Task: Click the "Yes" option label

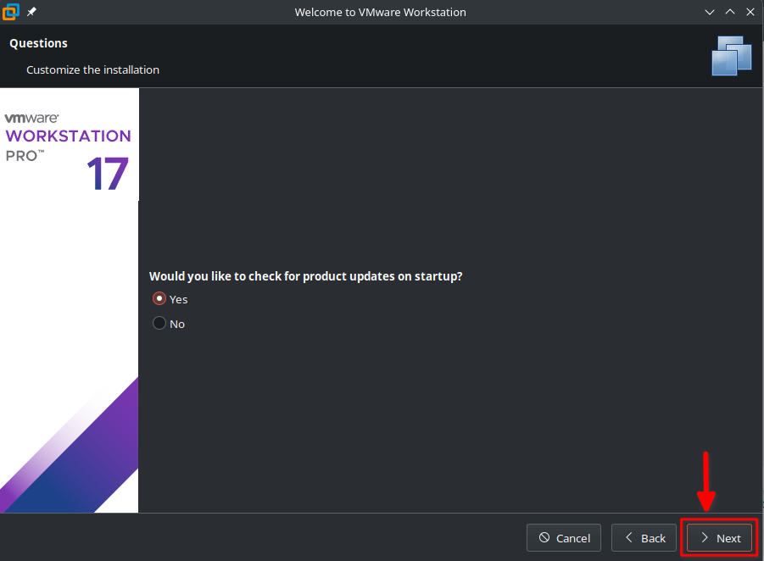Action: [x=179, y=299]
